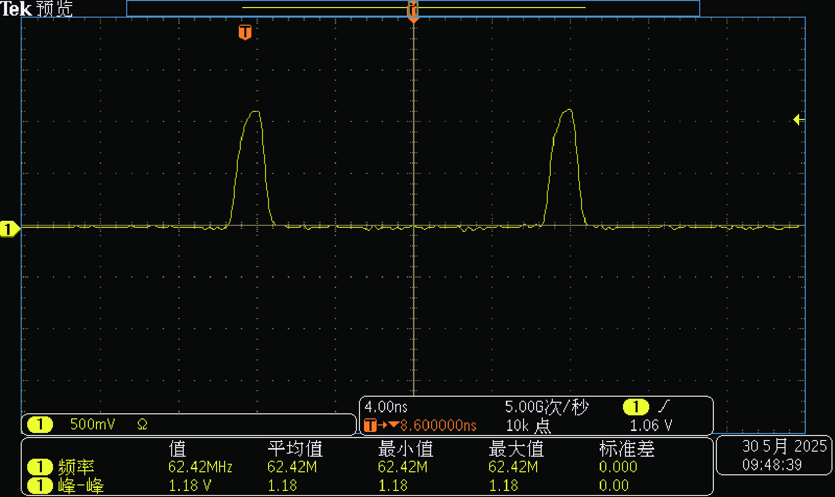The height and width of the screenshot is (497, 835).
Task: Click the channel 1 ground marker on the left edge
Action: [x=9, y=229]
